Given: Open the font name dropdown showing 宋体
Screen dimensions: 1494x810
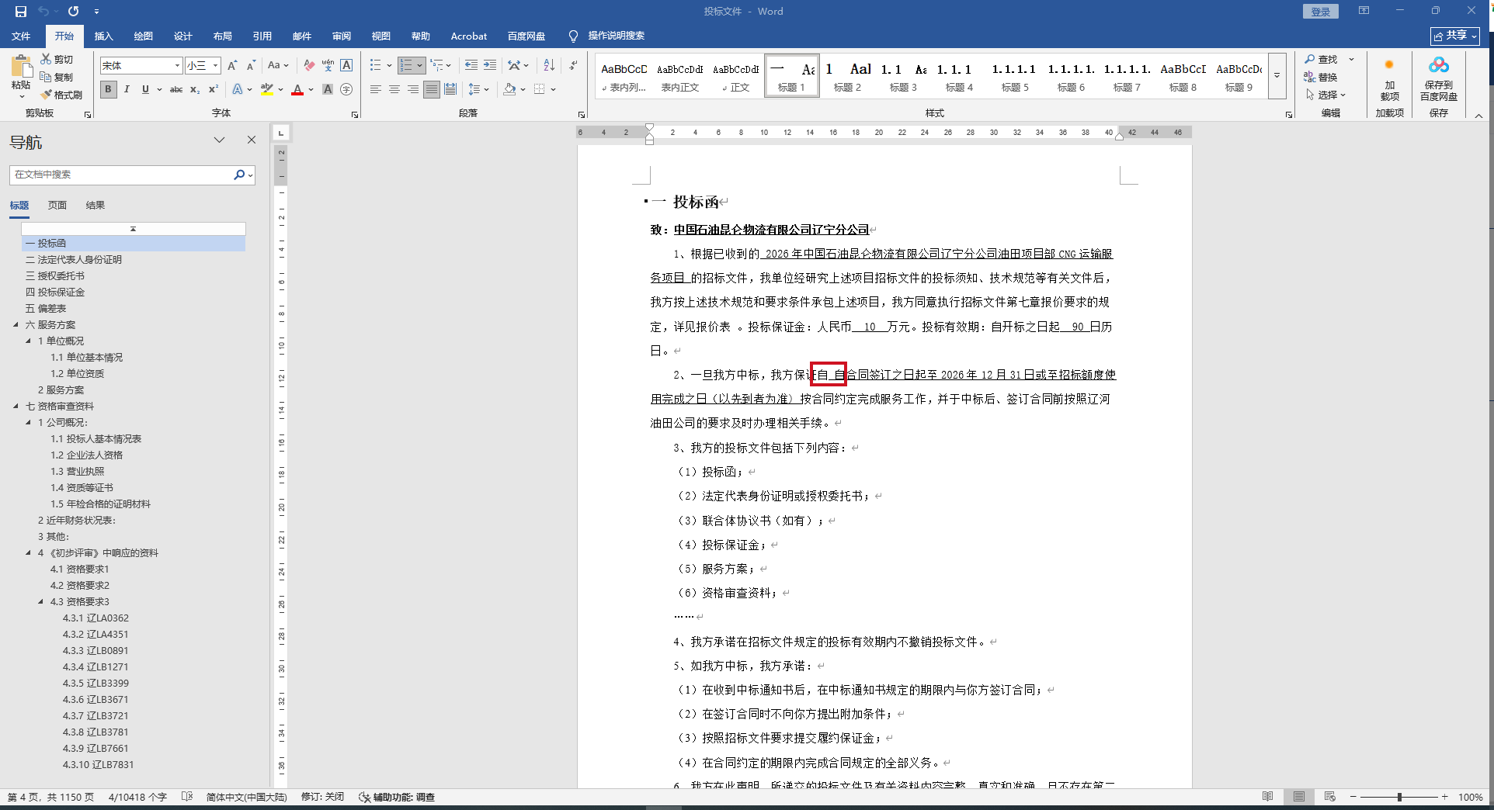Looking at the screenshot, I should tap(177, 66).
